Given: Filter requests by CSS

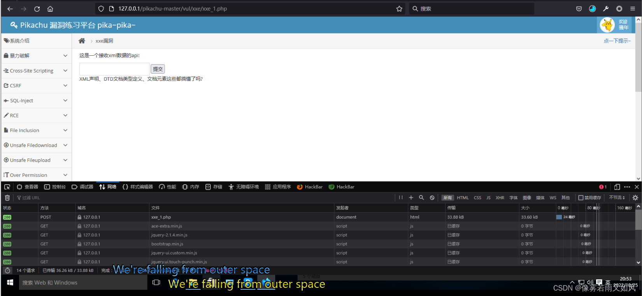Looking at the screenshot, I should (x=477, y=198).
